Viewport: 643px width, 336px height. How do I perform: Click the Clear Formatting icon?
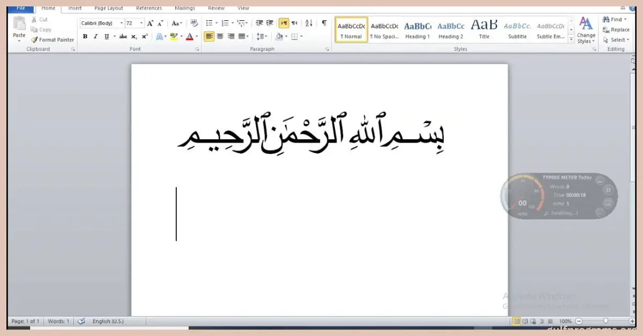click(194, 24)
